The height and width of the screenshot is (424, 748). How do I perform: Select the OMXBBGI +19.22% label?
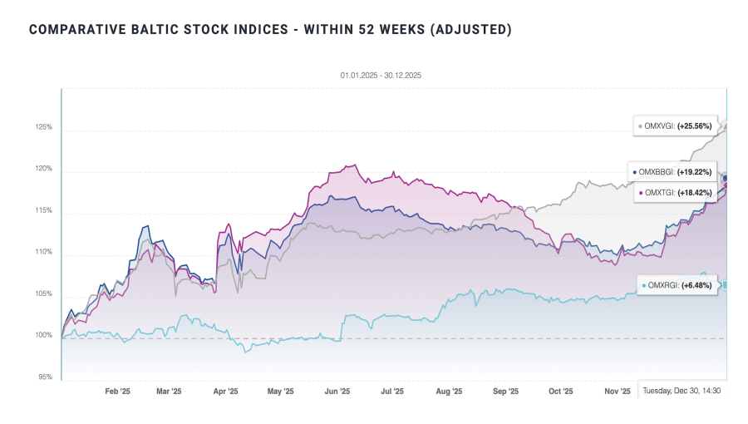[x=675, y=172]
